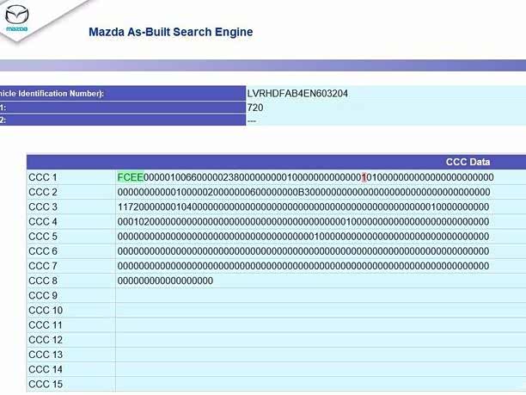Click the short CCC 8 data value
Image resolution: width=526 pixels, height=395 pixels.
tap(165, 281)
